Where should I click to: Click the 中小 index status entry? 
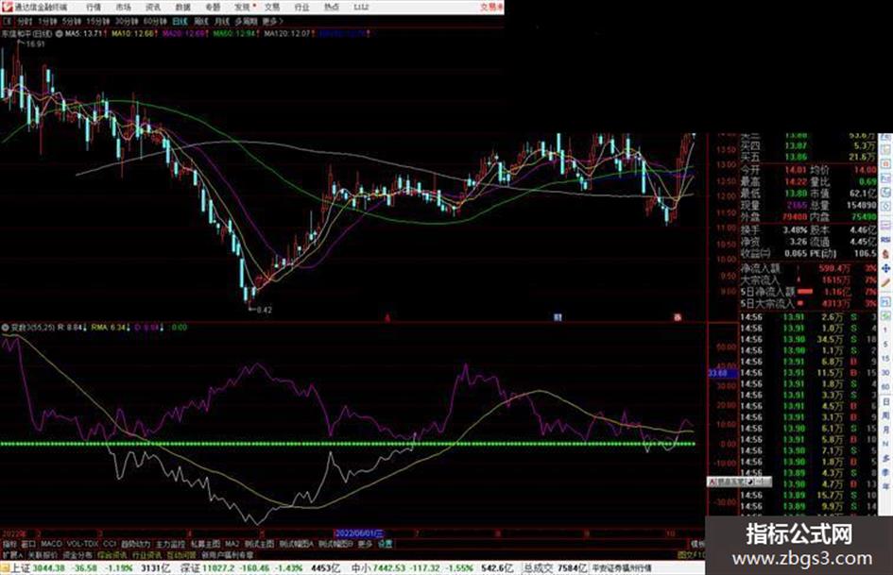431,568
